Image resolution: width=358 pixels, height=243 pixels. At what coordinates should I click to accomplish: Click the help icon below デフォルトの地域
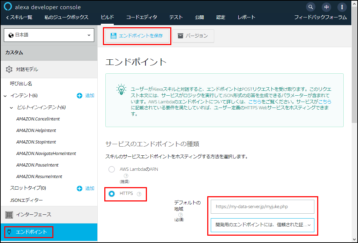click(180, 215)
